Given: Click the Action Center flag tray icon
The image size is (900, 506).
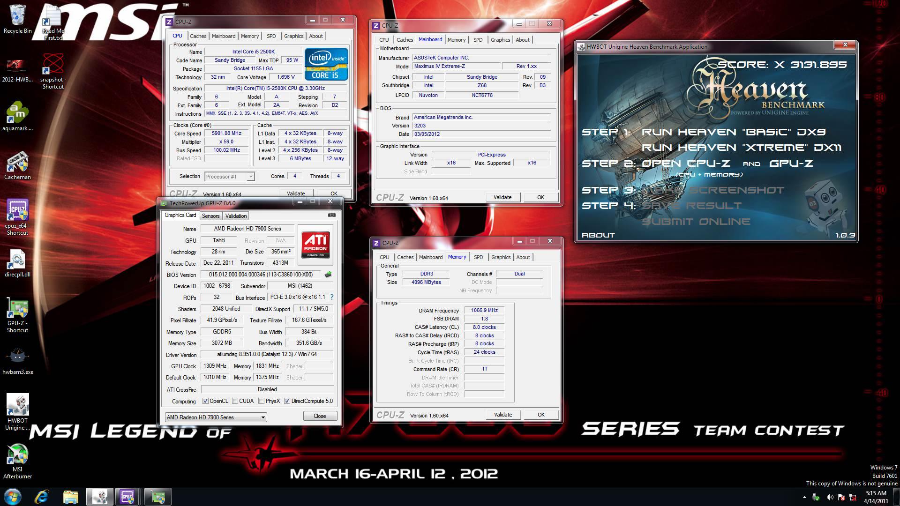Looking at the screenshot, I should click(x=841, y=497).
